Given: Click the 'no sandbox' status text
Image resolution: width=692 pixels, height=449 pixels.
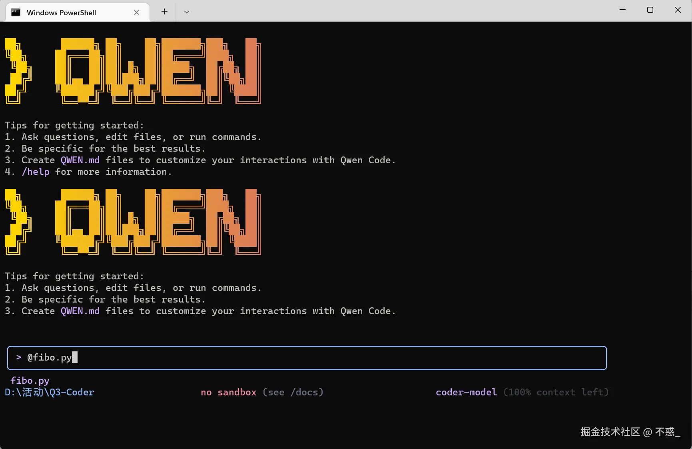Looking at the screenshot, I should pos(229,392).
